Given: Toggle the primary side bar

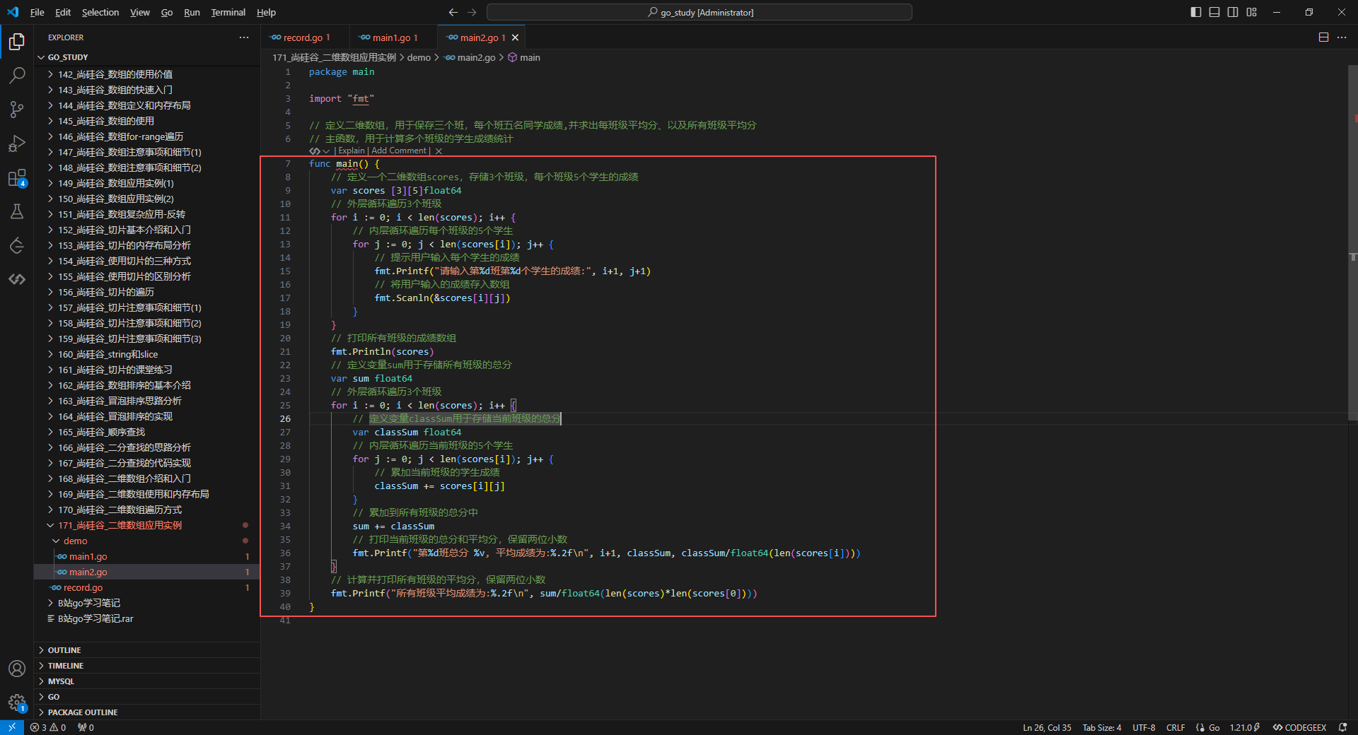Looking at the screenshot, I should point(1196,12).
